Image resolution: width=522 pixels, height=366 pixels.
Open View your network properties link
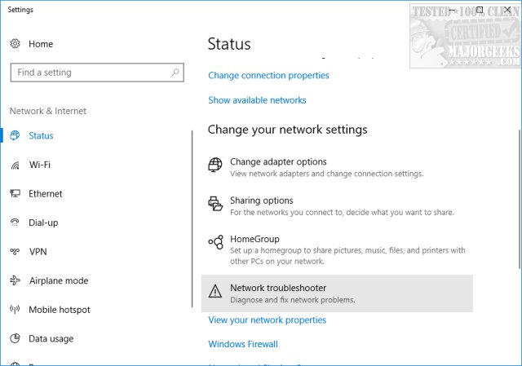[267, 320]
